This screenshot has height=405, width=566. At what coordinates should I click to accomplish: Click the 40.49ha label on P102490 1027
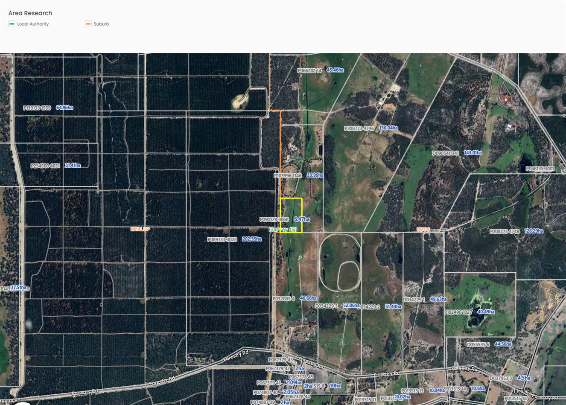point(485,312)
